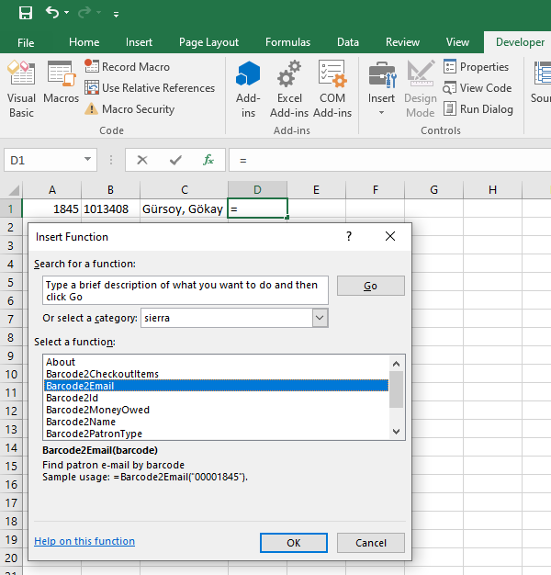Click OK in Insert Function dialog
The height and width of the screenshot is (575, 551).
coord(294,543)
